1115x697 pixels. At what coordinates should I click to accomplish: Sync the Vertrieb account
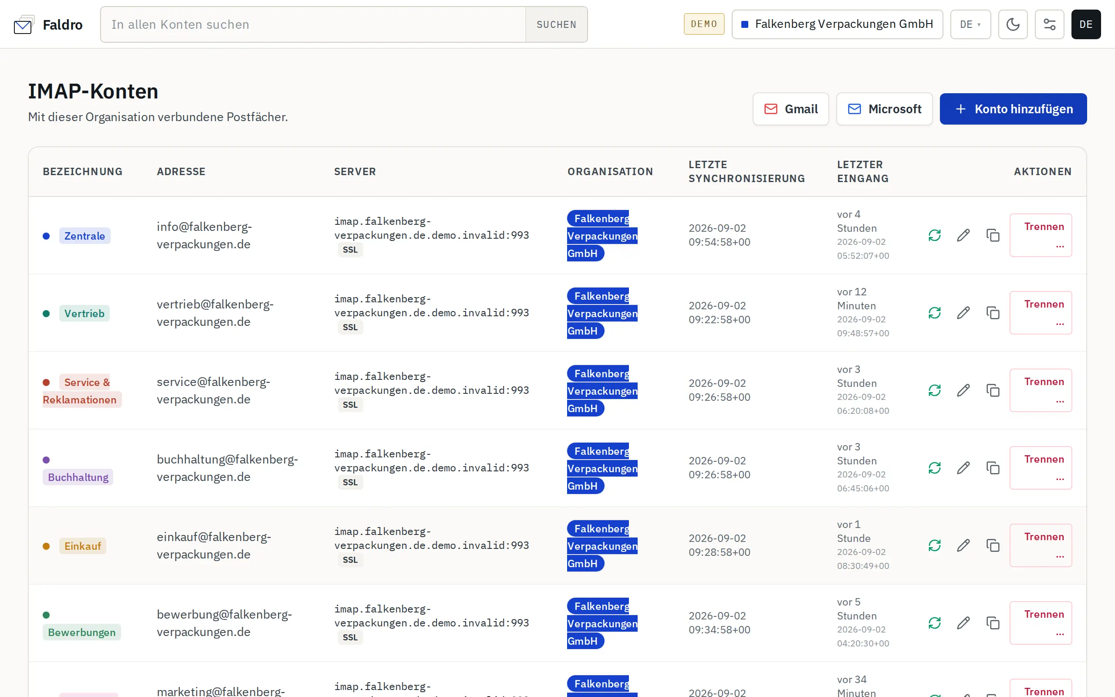pyautogui.click(x=934, y=313)
